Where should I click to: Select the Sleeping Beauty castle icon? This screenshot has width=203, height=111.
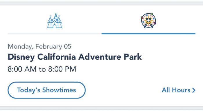point(55,21)
